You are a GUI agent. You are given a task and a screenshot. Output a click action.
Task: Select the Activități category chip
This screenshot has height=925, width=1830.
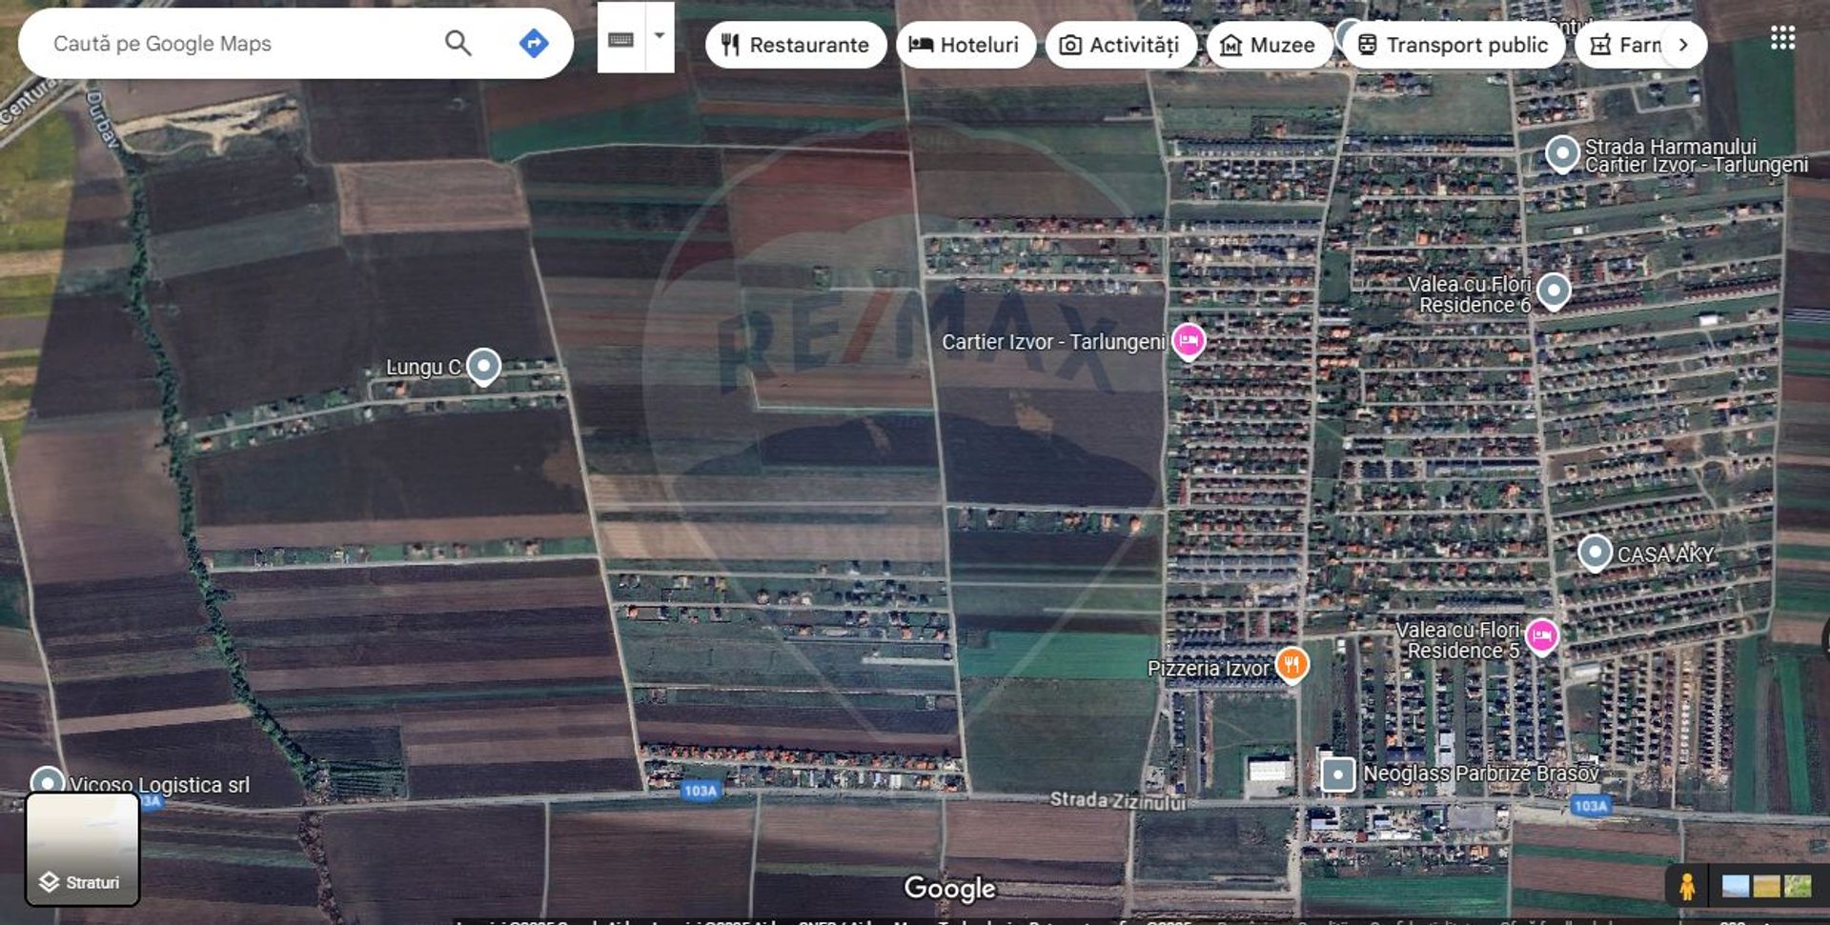1120,45
